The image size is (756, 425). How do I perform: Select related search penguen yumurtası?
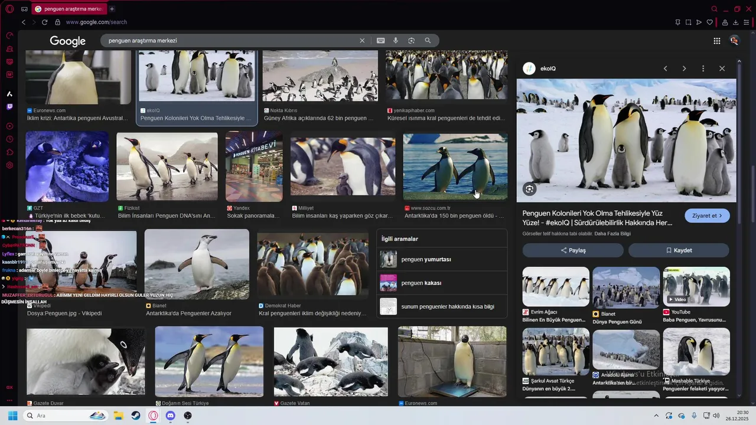tap(442, 259)
